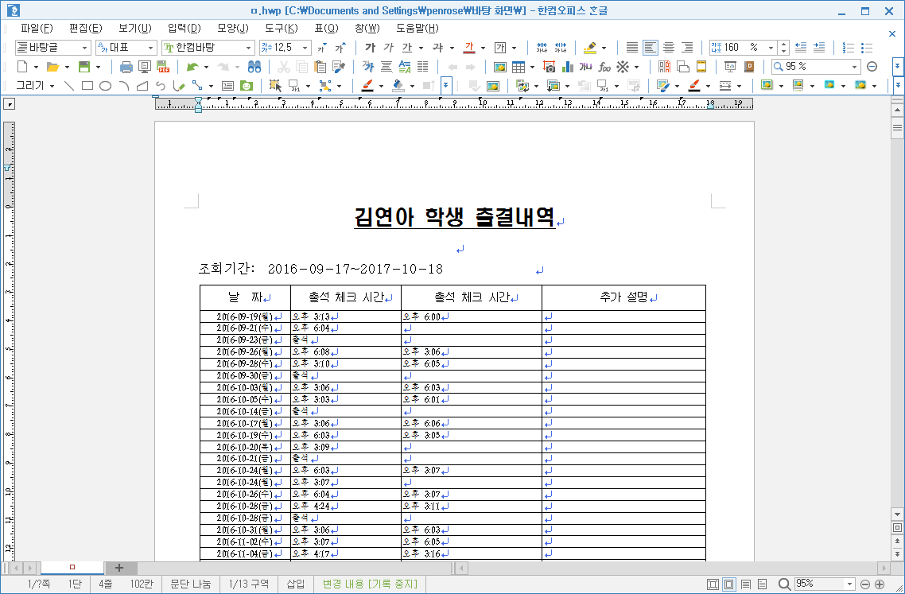Click the highlighter yellow color swatch

[x=589, y=48]
